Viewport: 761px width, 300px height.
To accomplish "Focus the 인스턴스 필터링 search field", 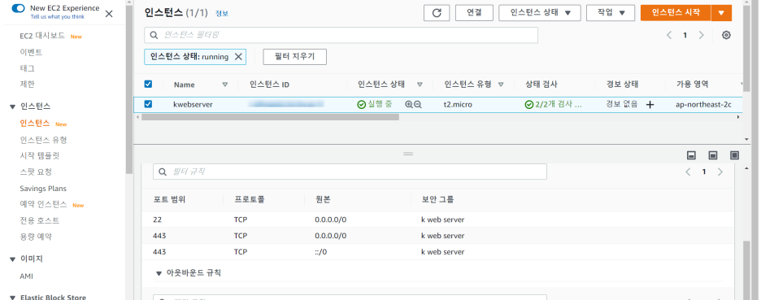I will point(341,35).
